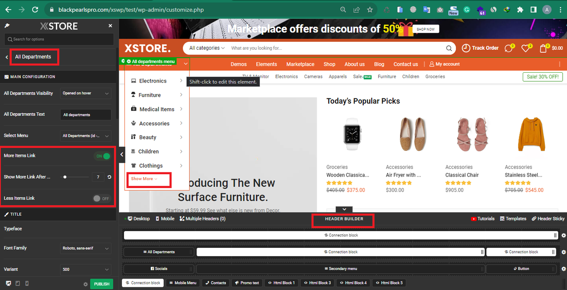Open Header Sticky settings
The image size is (567, 290).
548,219
